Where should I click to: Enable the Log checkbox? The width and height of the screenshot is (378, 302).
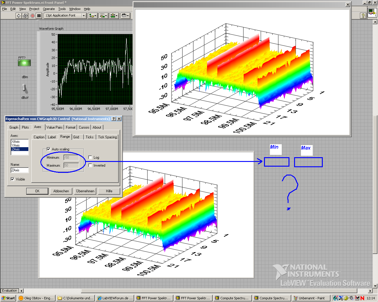[90, 157]
